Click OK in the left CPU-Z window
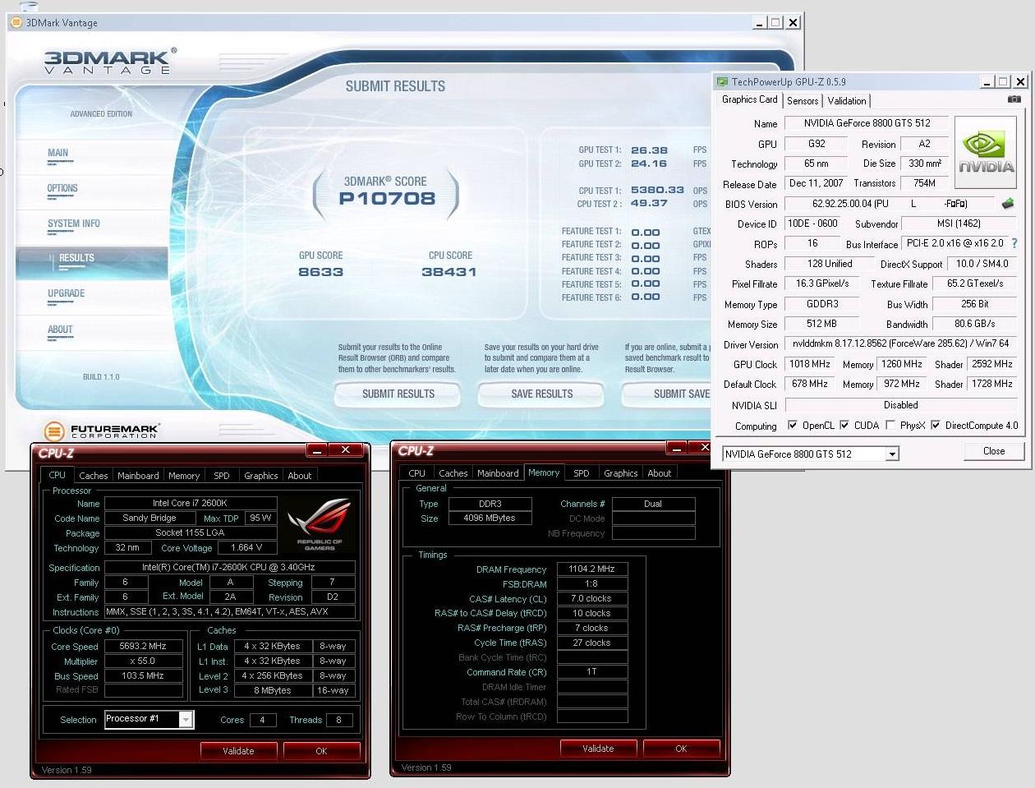 (x=321, y=751)
